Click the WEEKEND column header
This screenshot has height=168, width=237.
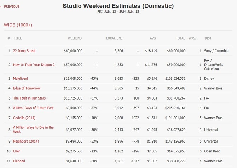click(75, 38)
